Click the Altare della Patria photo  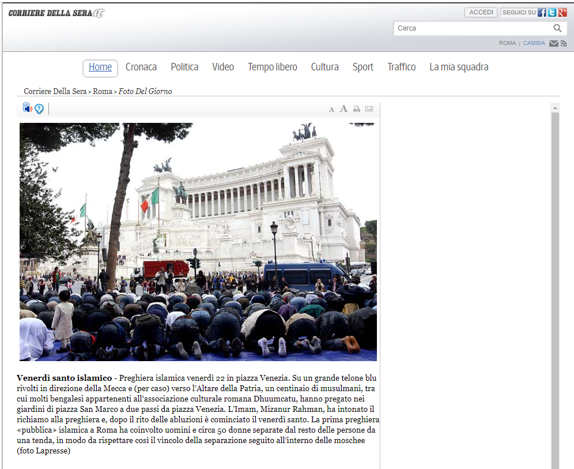point(198,242)
